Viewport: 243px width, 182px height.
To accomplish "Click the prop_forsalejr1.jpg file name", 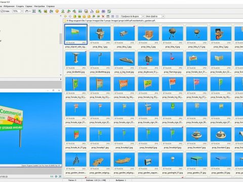I will tap(100, 148).
